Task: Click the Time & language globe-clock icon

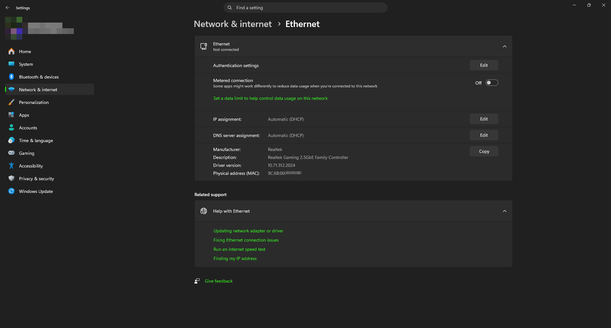Action: pos(11,140)
